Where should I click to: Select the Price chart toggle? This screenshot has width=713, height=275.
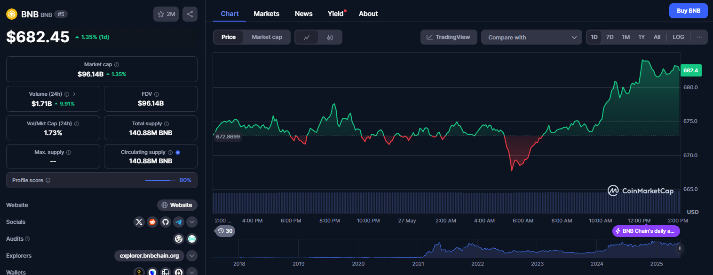tap(229, 37)
